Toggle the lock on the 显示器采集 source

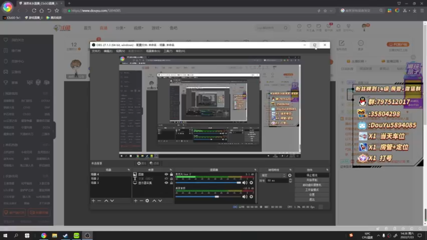point(171,183)
